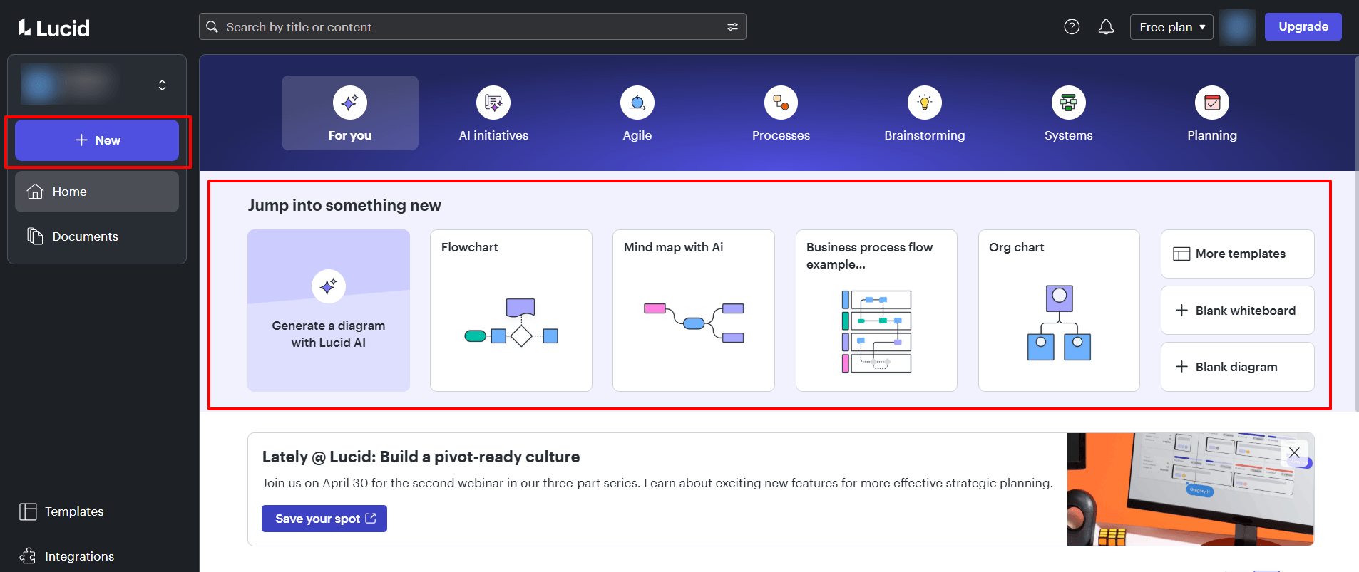This screenshot has width=1359, height=572.
Task: Open the Flowchart template card
Action: tap(511, 311)
